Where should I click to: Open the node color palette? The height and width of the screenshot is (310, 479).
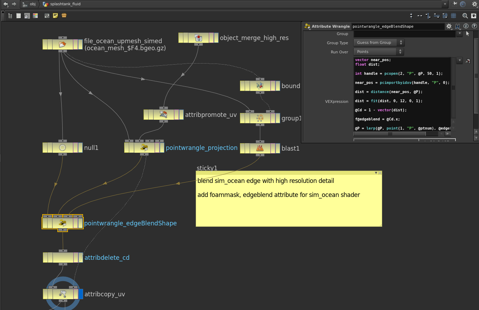pyautogui.click(x=35, y=16)
